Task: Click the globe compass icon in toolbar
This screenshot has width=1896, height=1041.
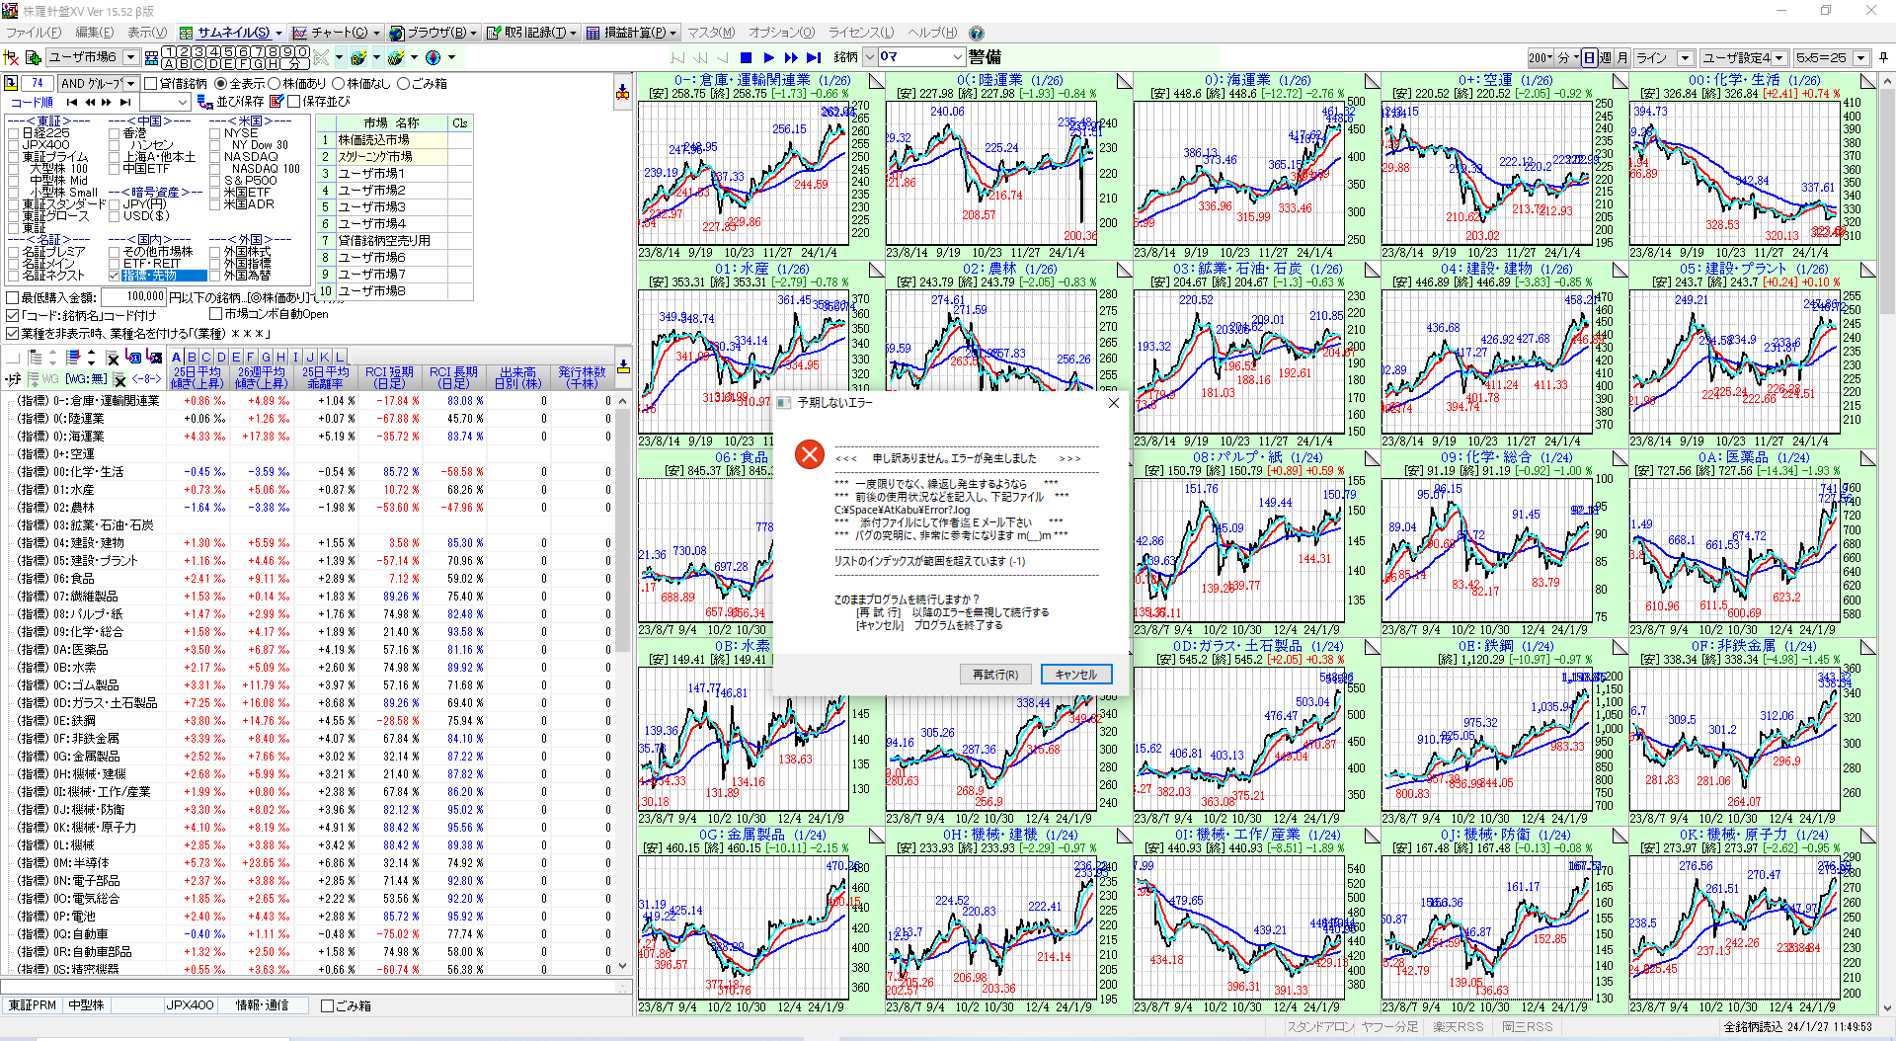Action: 433,57
